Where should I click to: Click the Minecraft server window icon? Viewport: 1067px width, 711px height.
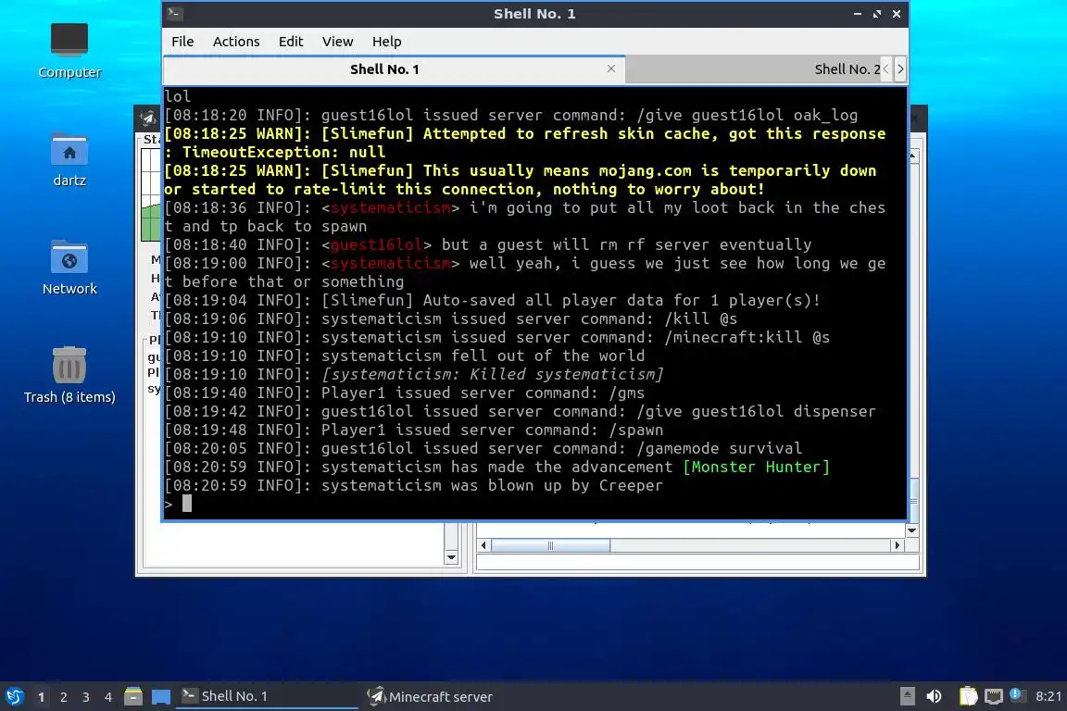coord(148,118)
